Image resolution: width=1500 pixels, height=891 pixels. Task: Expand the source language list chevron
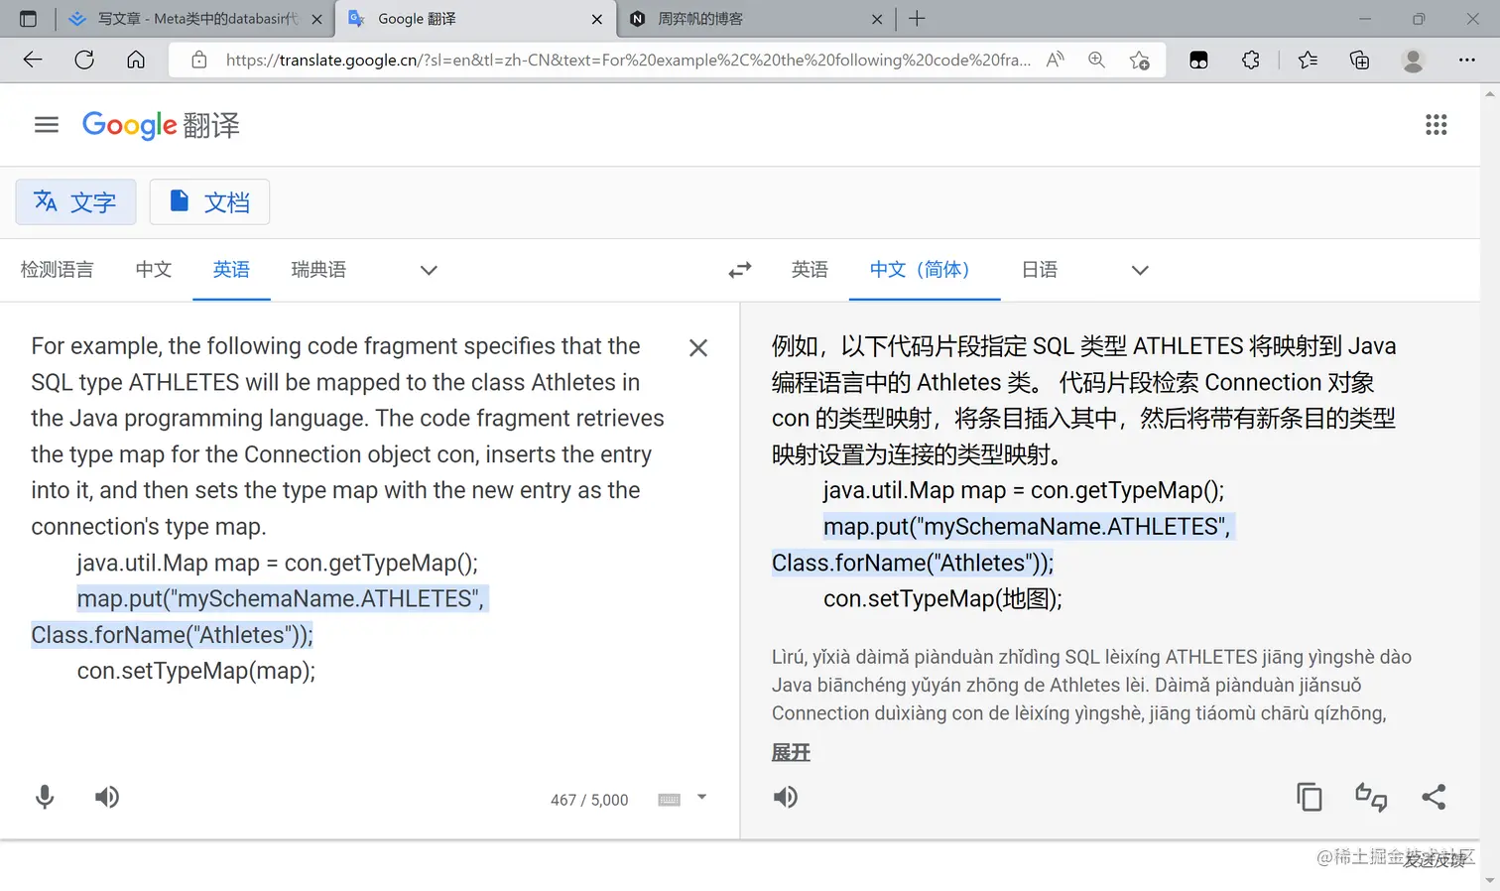(x=429, y=270)
